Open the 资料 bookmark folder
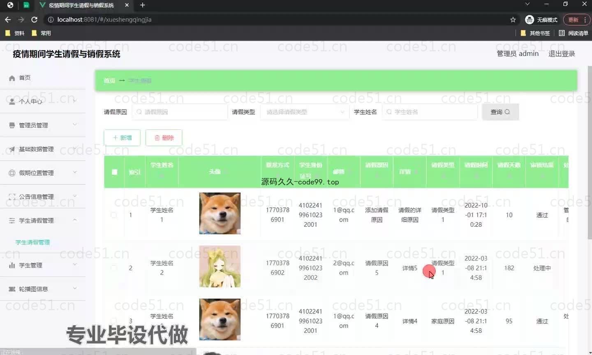The width and height of the screenshot is (592, 355). [x=15, y=33]
